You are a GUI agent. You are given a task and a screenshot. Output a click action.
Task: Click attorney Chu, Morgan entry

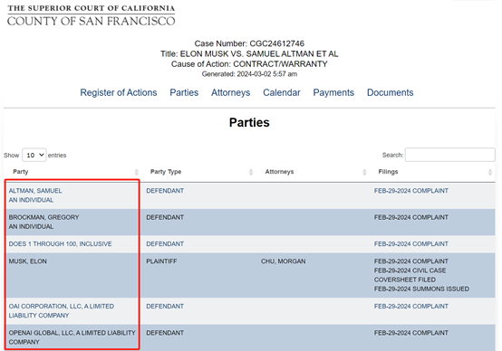tap(283, 261)
